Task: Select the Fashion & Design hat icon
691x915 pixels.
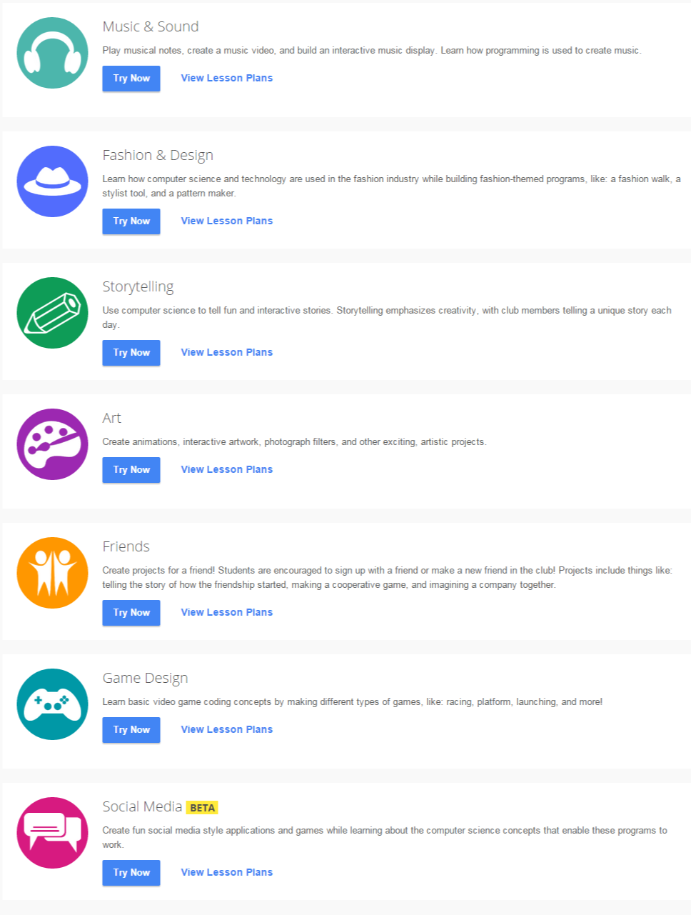Action: 51,181
